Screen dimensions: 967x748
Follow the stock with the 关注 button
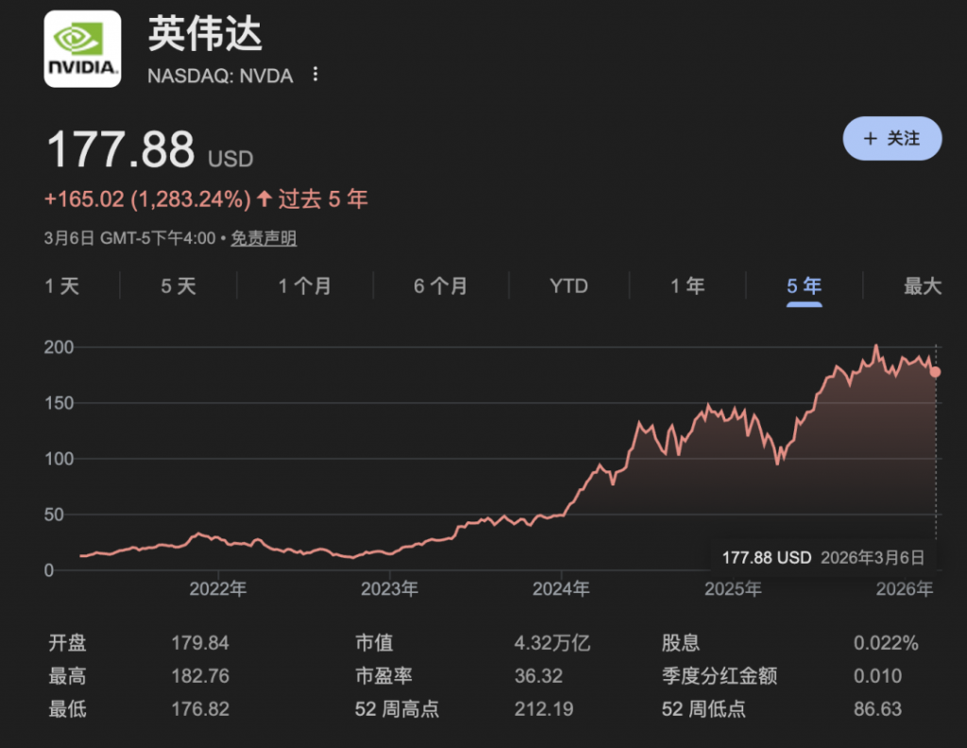(x=891, y=139)
